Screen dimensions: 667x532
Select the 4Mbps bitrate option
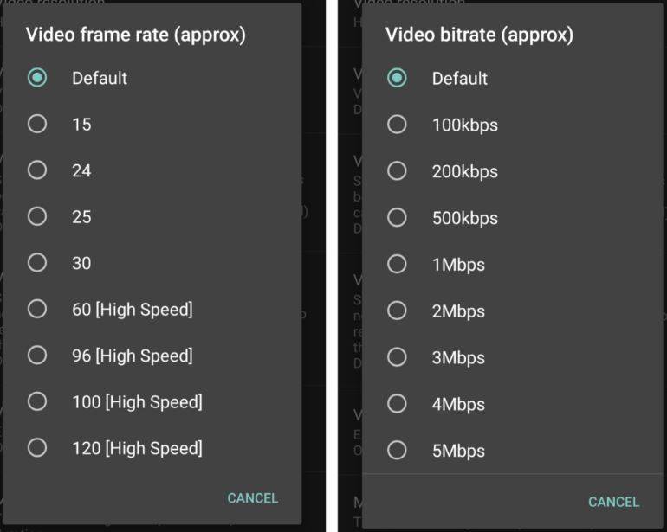[397, 404]
